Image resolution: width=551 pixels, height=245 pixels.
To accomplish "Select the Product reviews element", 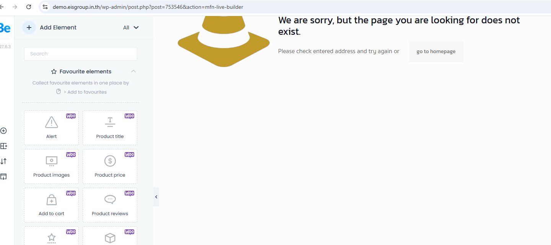I will point(110,205).
